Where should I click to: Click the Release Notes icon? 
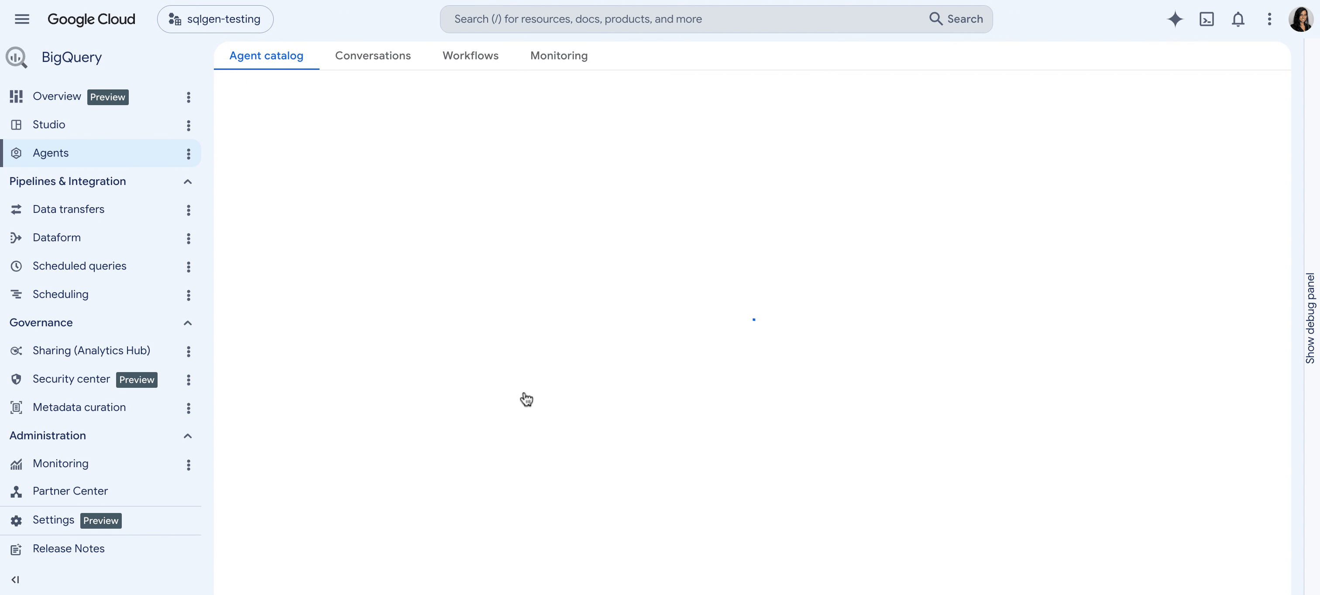[x=17, y=550]
